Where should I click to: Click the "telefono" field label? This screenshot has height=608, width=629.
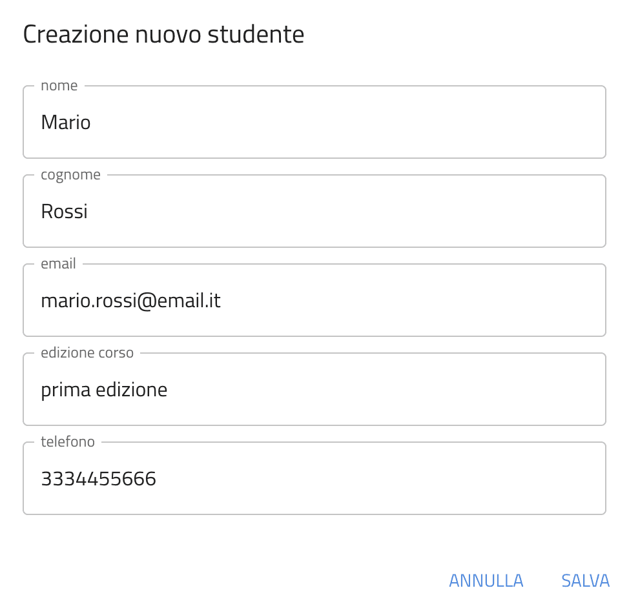pos(68,442)
